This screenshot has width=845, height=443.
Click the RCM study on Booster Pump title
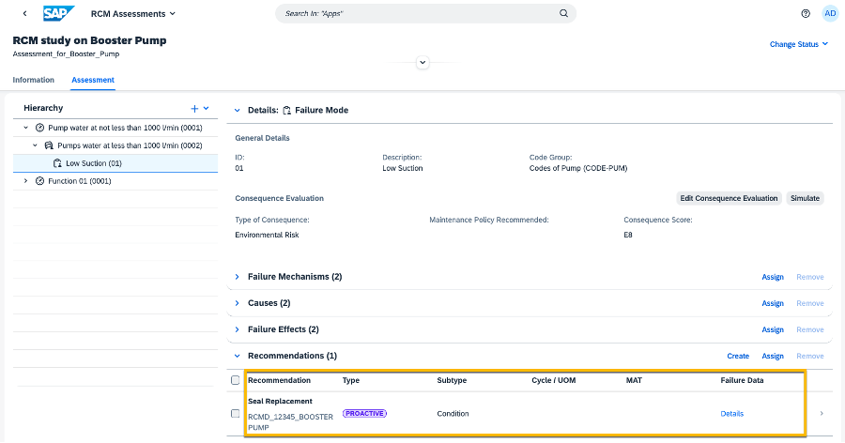[89, 40]
